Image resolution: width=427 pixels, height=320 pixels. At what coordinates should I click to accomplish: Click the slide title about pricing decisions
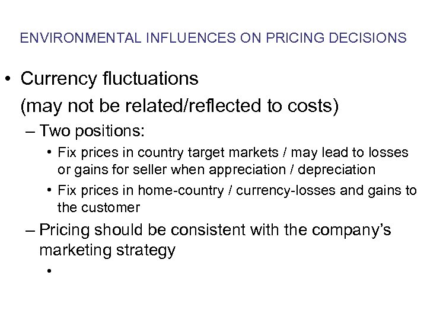pyautogui.click(x=213, y=38)
